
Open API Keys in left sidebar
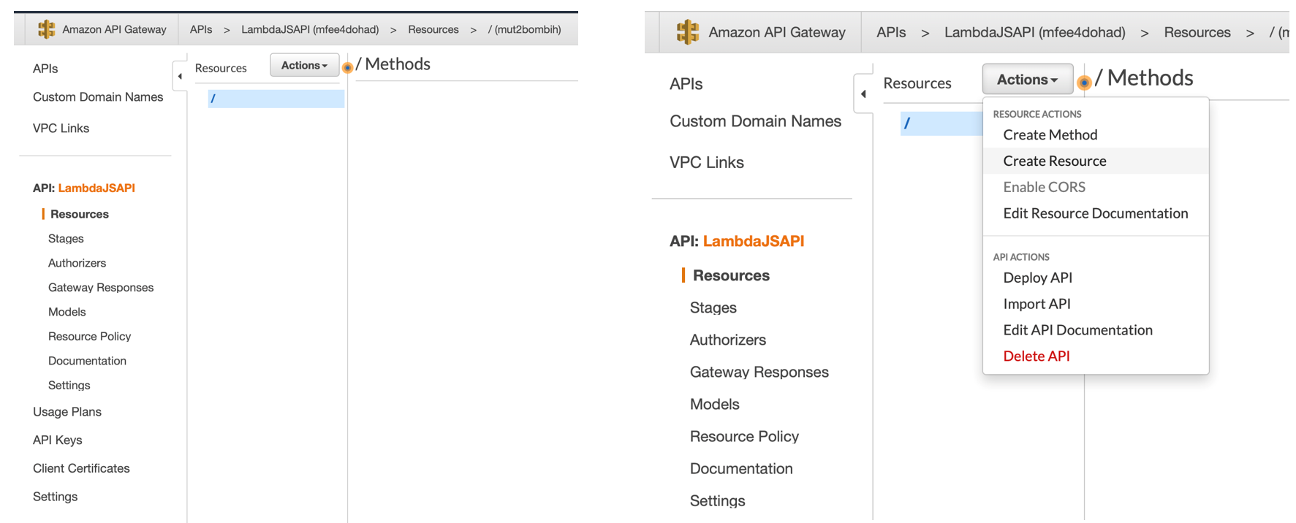58,440
